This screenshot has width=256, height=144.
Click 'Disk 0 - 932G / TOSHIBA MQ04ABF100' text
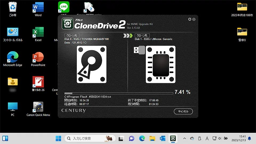[x=86, y=39]
